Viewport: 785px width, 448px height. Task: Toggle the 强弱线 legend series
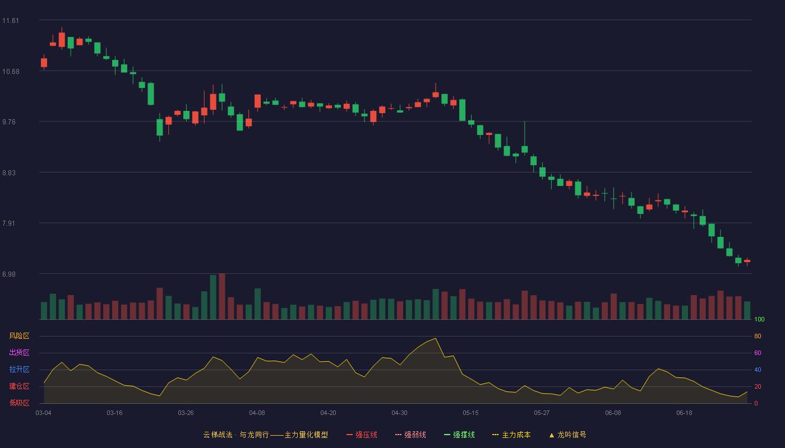click(x=410, y=435)
